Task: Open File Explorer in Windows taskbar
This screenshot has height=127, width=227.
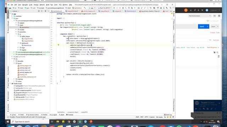Action: tap(58, 122)
